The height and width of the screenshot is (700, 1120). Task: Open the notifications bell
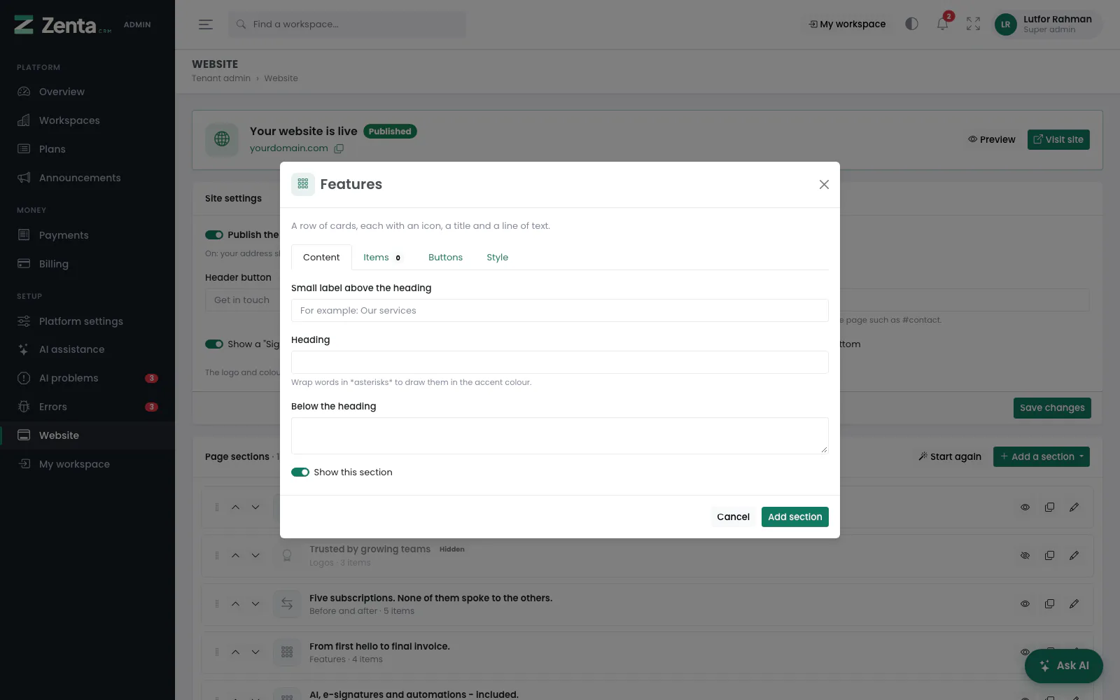click(942, 24)
